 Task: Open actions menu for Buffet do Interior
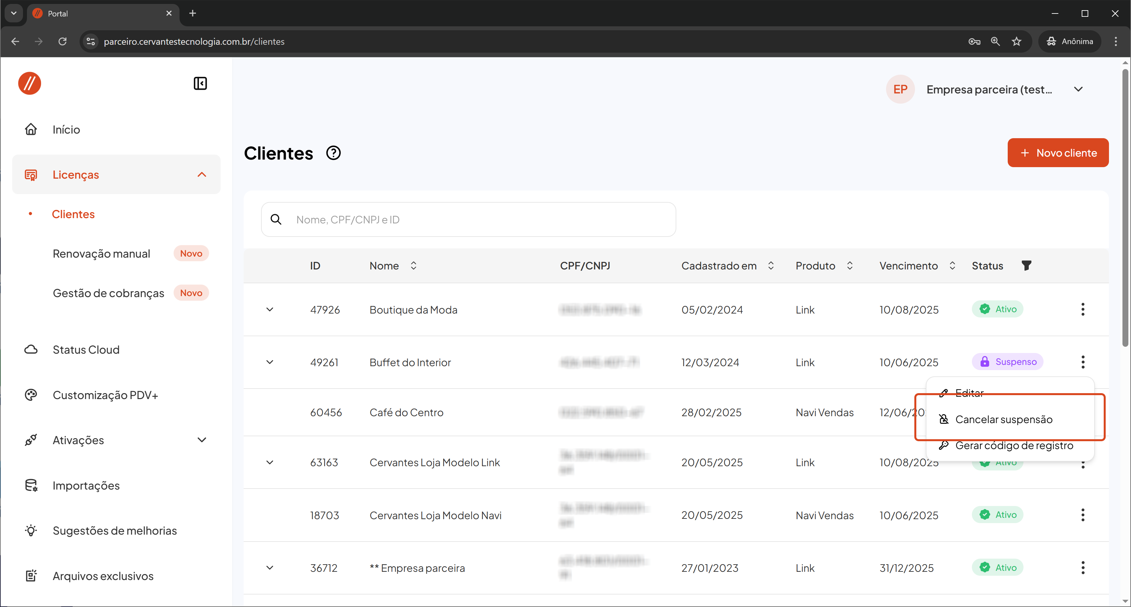(1083, 362)
